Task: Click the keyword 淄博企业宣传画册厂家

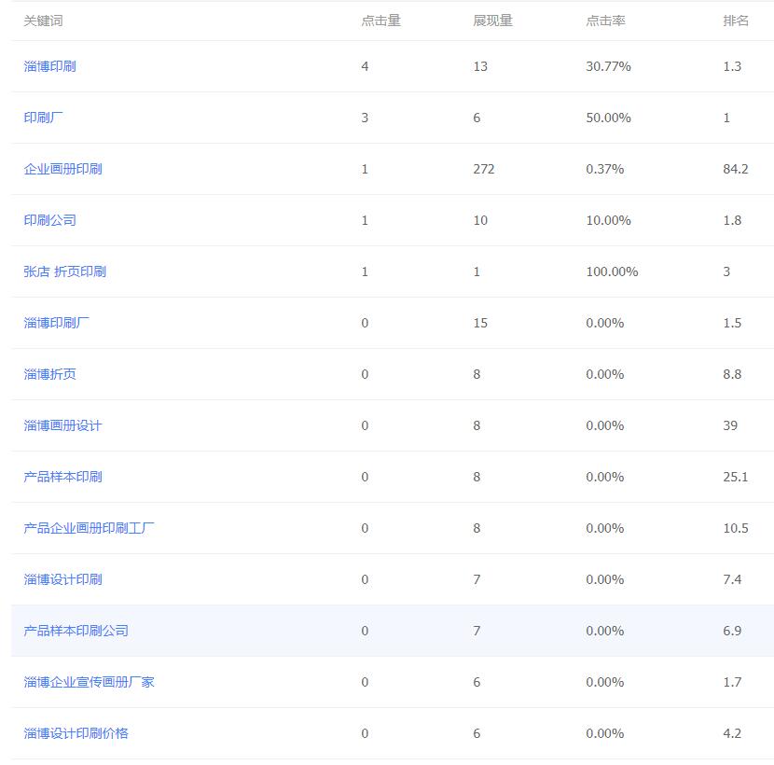Action: 90,682
